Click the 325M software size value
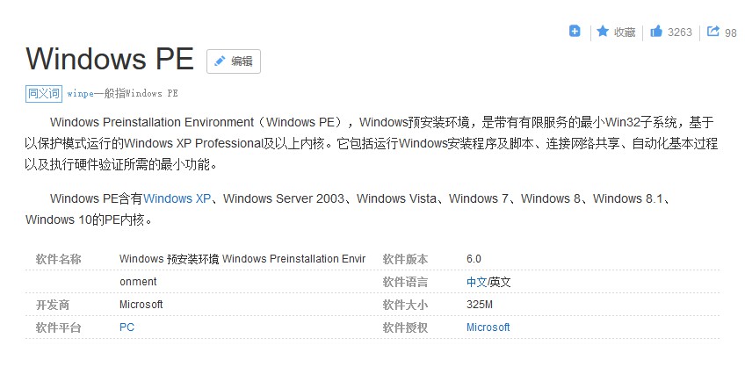745x367 pixels. pyautogui.click(x=479, y=305)
